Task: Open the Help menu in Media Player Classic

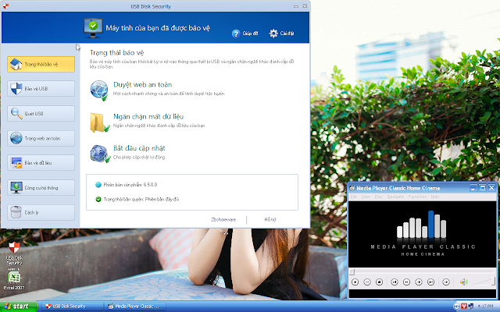Action: (x=435, y=197)
